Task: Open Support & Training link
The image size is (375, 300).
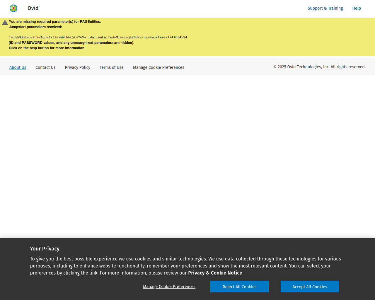Action: (325, 8)
